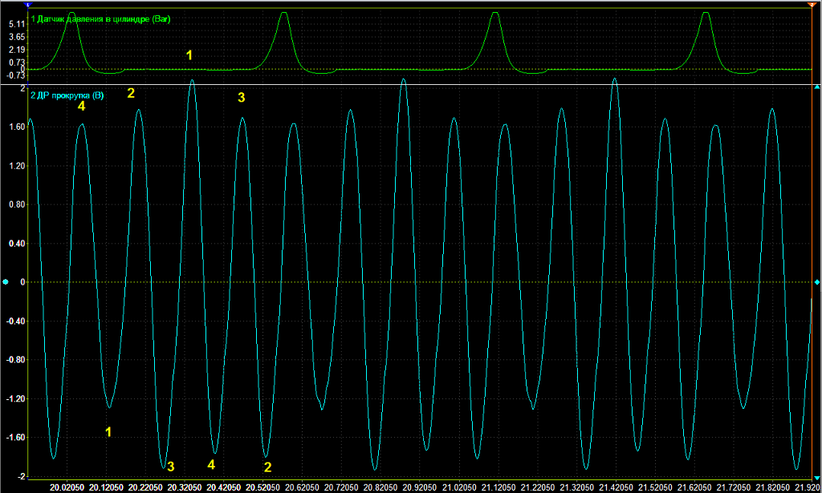Image resolution: width=822 pixels, height=493 pixels.
Task: Click the 3.65 value on pressure axis
Action: coord(17,37)
